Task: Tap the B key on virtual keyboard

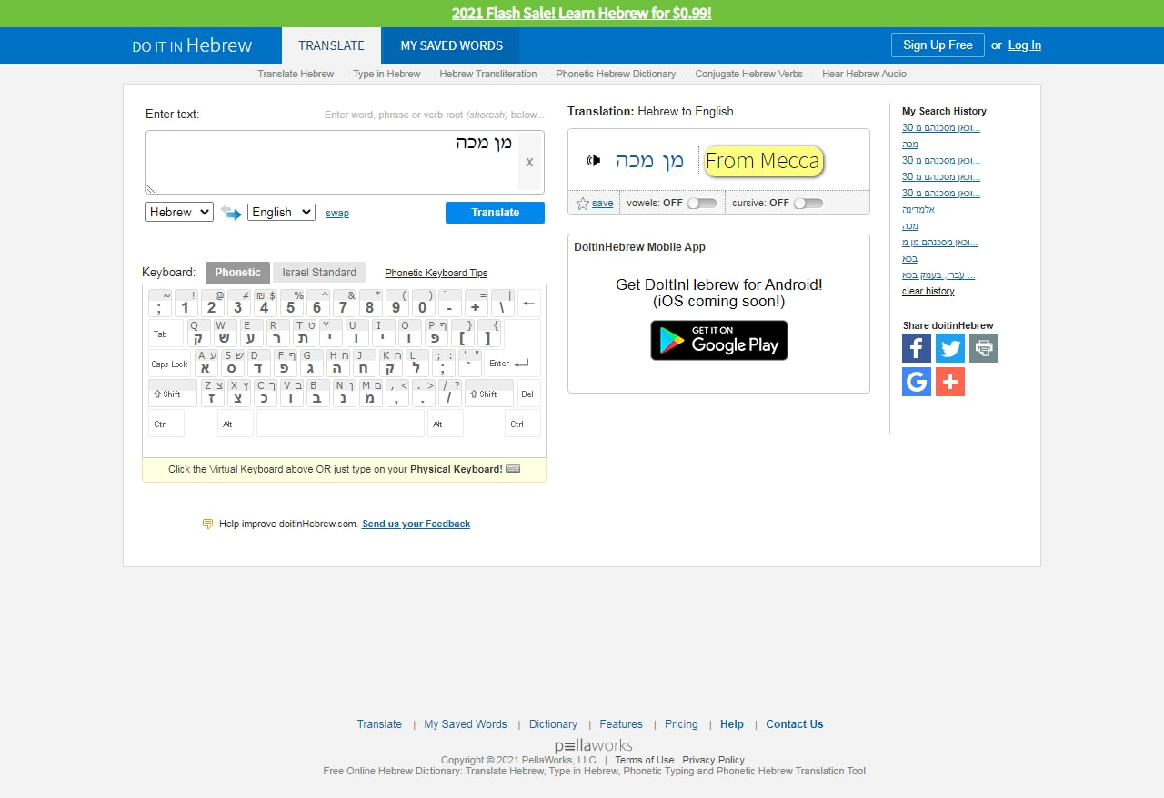Action: pyautogui.click(x=317, y=394)
